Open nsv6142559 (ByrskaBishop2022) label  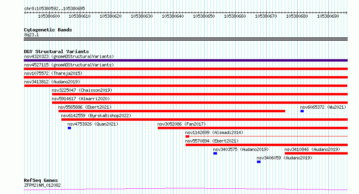coord(96,116)
